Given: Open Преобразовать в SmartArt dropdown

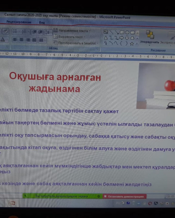Looking at the screenshot, I should coord(76,43).
